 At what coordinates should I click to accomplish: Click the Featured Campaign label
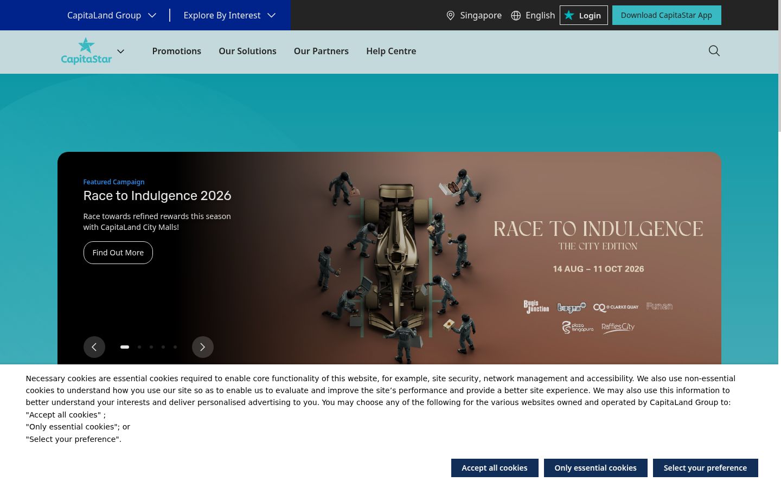(x=114, y=182)
